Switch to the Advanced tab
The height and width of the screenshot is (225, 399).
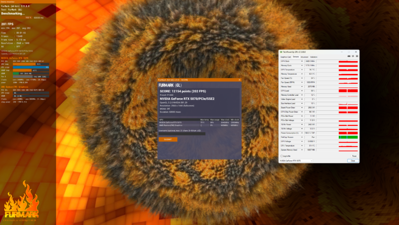click(304, 56)
